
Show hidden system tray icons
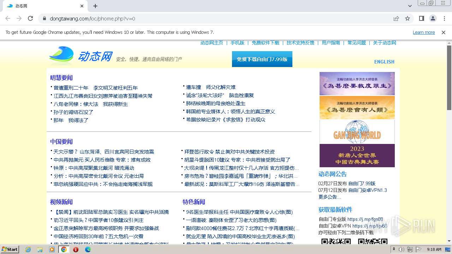click(394, 249)
